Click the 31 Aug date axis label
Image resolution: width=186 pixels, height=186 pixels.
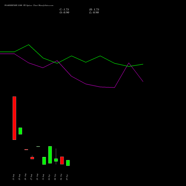(43, 177)
